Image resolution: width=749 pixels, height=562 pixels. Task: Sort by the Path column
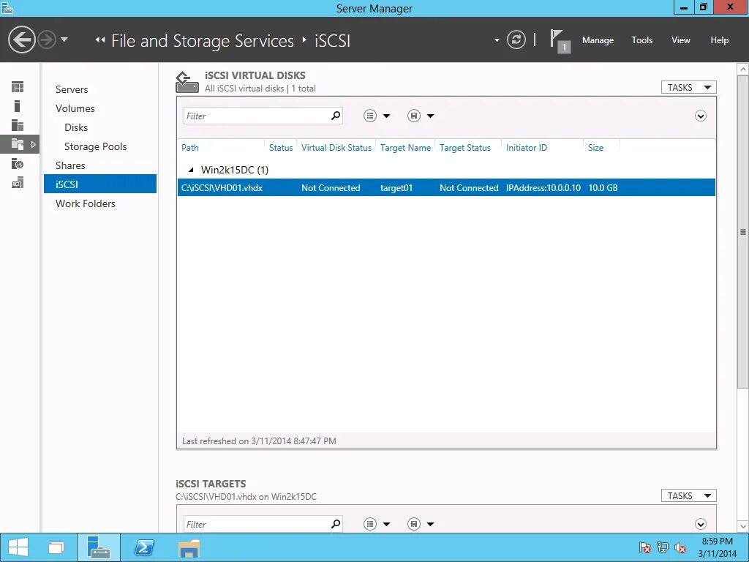click(190, 148)
